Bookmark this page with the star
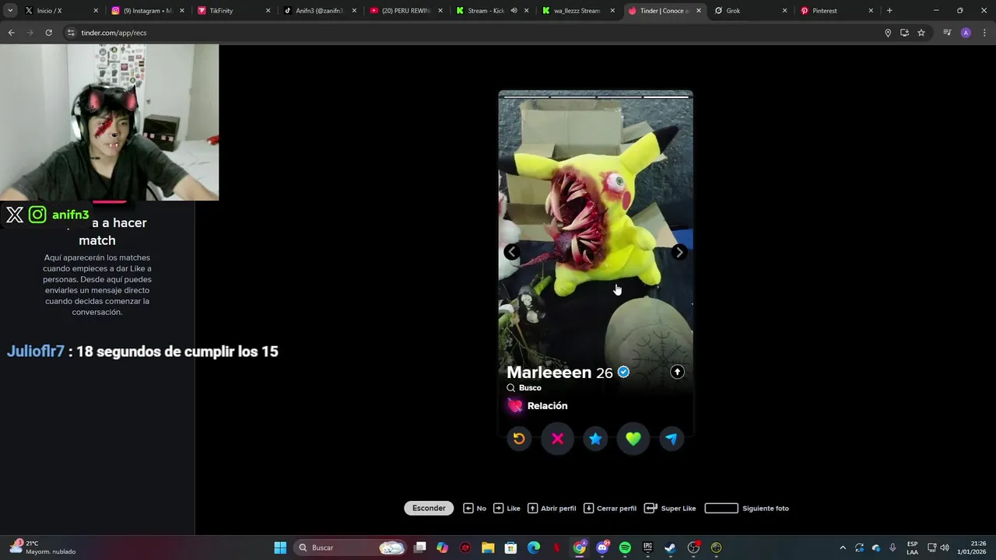 coord(921,33)
